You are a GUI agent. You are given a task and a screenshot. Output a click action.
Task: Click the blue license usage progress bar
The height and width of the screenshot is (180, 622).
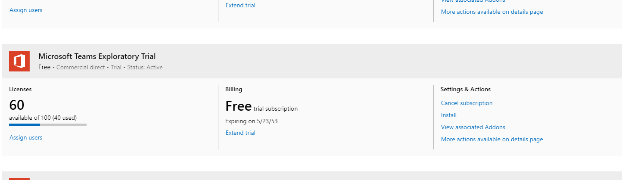(x=25, y=125)
